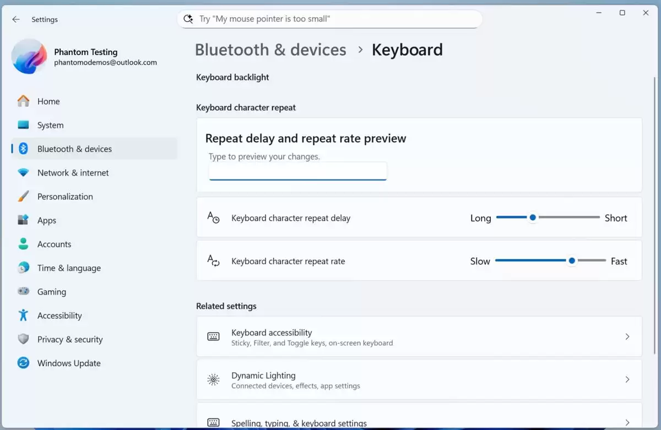Select Accounts in the sidebar
Screen dimensions: 661x430
click(x=54, y=244)
